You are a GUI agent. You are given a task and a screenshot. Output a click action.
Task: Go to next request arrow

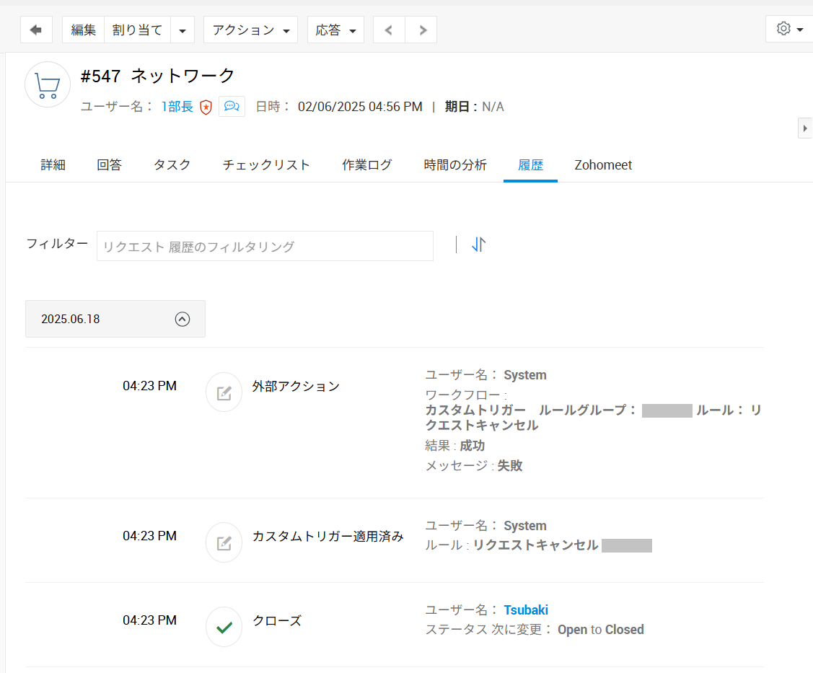[421, 30]
